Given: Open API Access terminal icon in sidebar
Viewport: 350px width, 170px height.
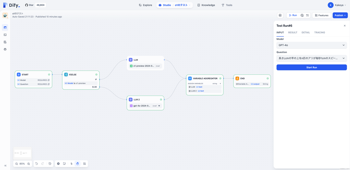Looking at the screenshot, I should (5, 35).
